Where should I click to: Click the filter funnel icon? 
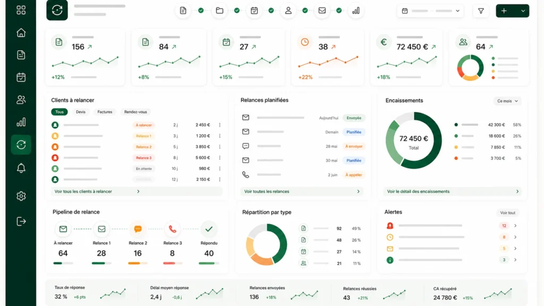point(481,11)
